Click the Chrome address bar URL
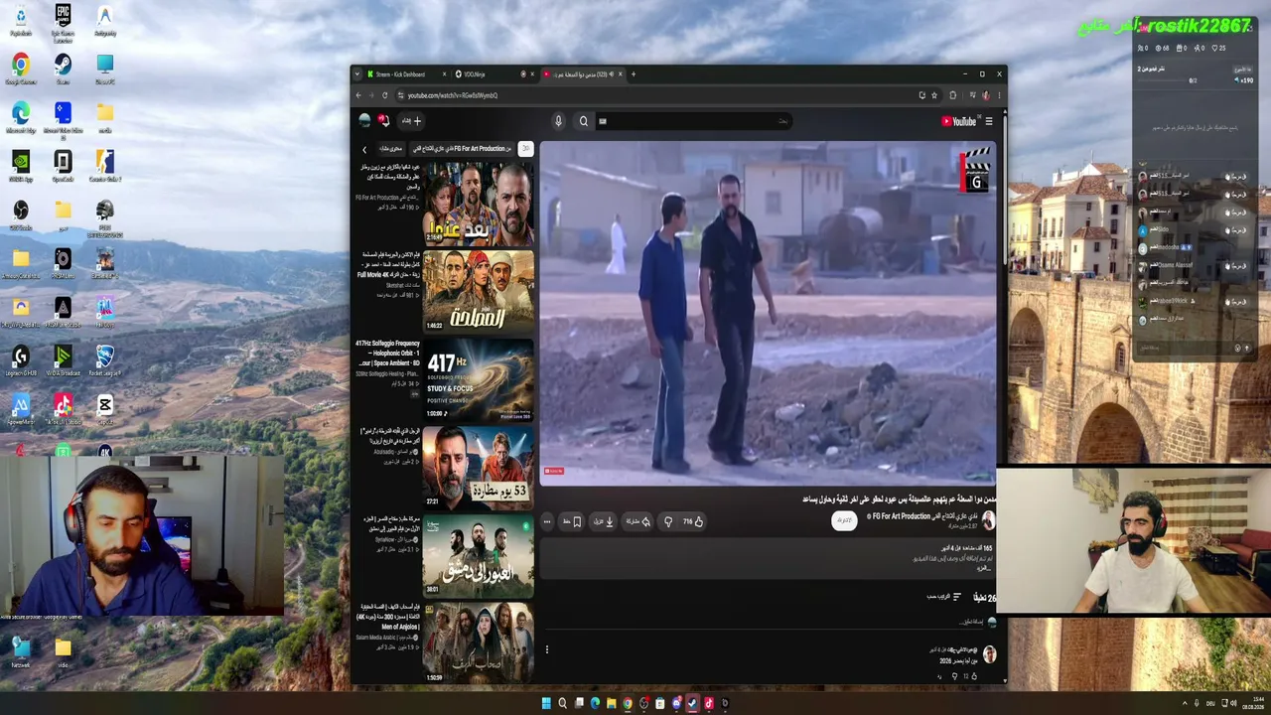Screen dimensions: 1271x715 point(452,95)
